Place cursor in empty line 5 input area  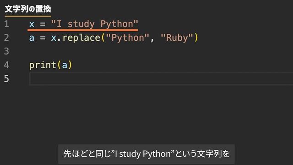(161, 79)
